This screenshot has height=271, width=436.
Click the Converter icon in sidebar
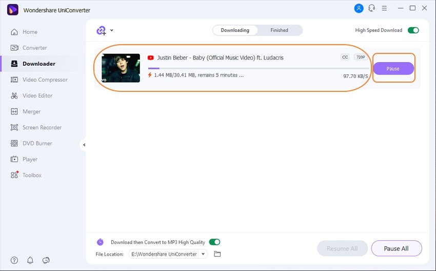point(14,48)
